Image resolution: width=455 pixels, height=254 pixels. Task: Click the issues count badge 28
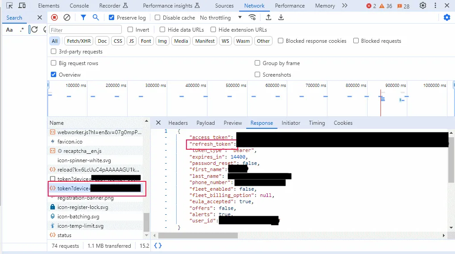pos(403,6)
